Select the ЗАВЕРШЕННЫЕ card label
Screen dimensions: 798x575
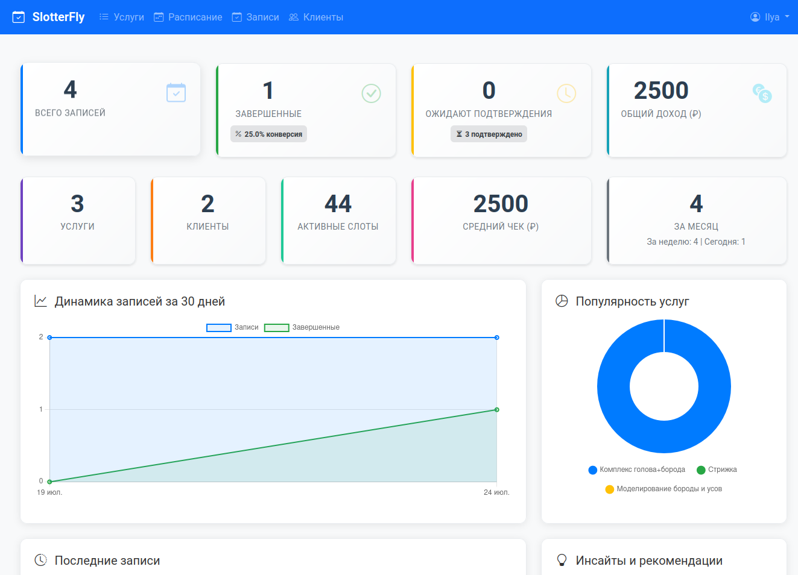268,113
